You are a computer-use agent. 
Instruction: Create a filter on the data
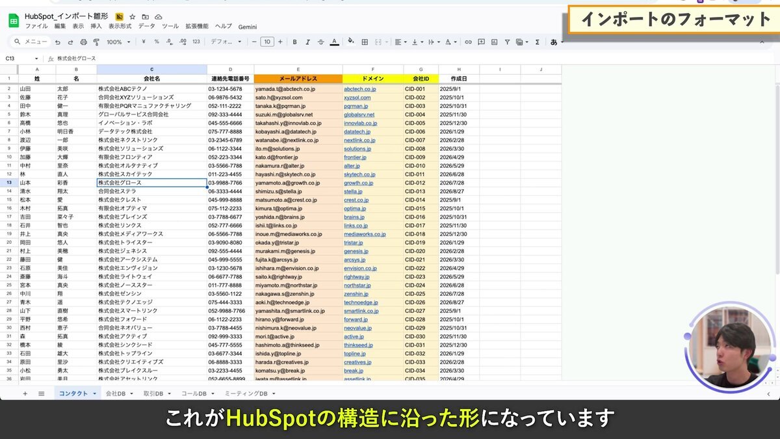tap(508, 42)
